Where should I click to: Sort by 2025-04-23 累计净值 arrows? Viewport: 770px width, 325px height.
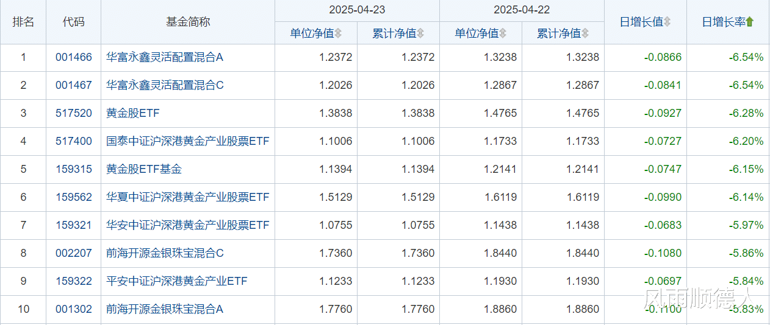(x=420, y=33)
